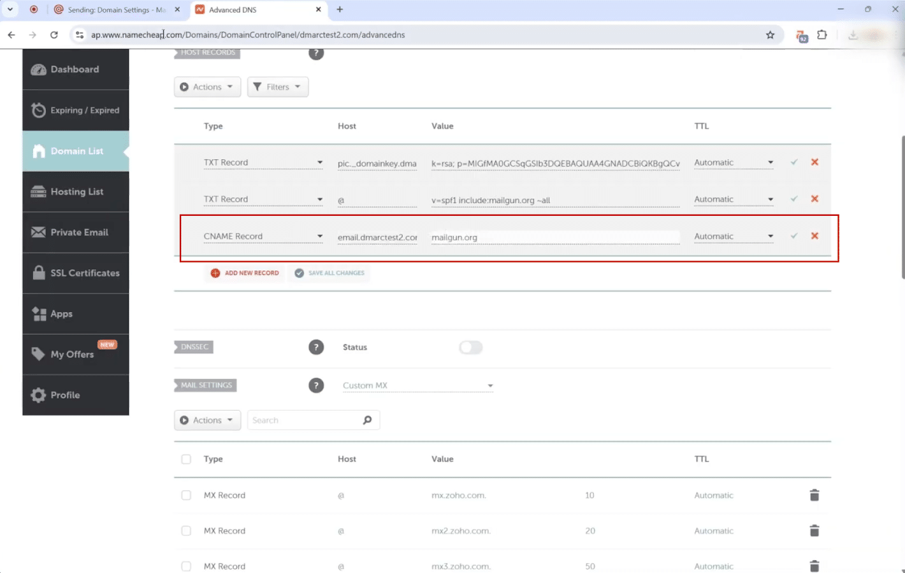This screenshot has width=905, height=573.
Task: Bookmark this page with the star icon
Action: pyautogui.click(x=770, y=35)
